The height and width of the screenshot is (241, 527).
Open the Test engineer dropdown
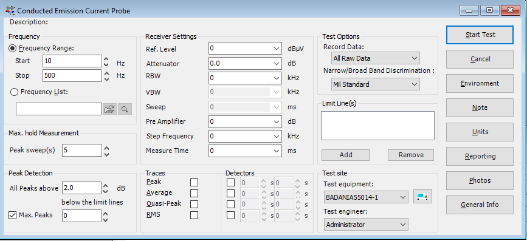366,225
